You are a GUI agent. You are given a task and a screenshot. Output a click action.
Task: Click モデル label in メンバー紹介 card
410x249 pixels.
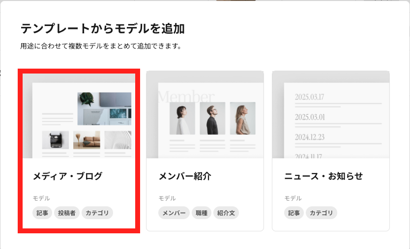tap(167, 199)
